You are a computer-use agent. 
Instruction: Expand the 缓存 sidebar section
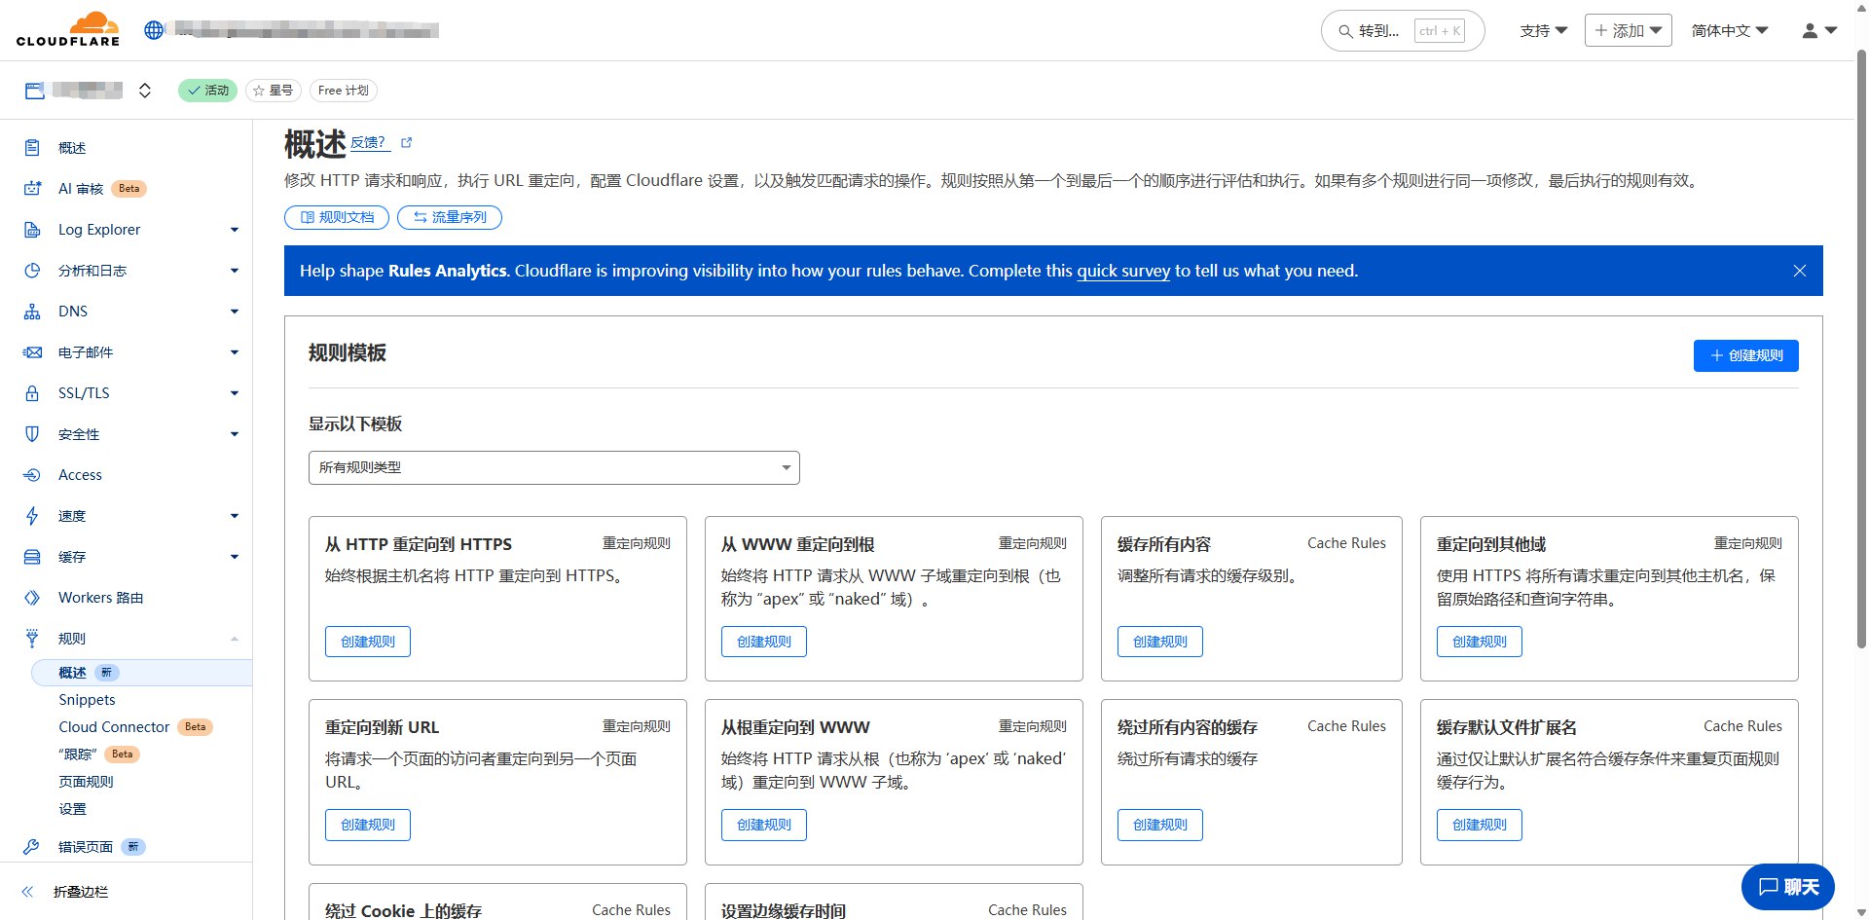[x=234, y=557]
